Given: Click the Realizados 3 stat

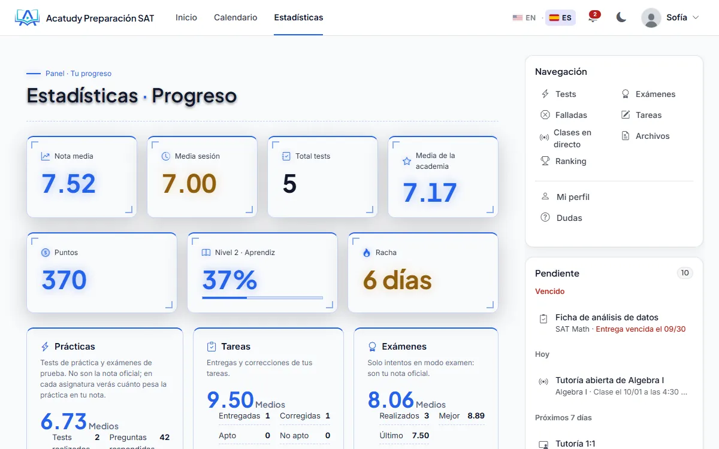Looking at the screenshot, I should coord(404,415).
